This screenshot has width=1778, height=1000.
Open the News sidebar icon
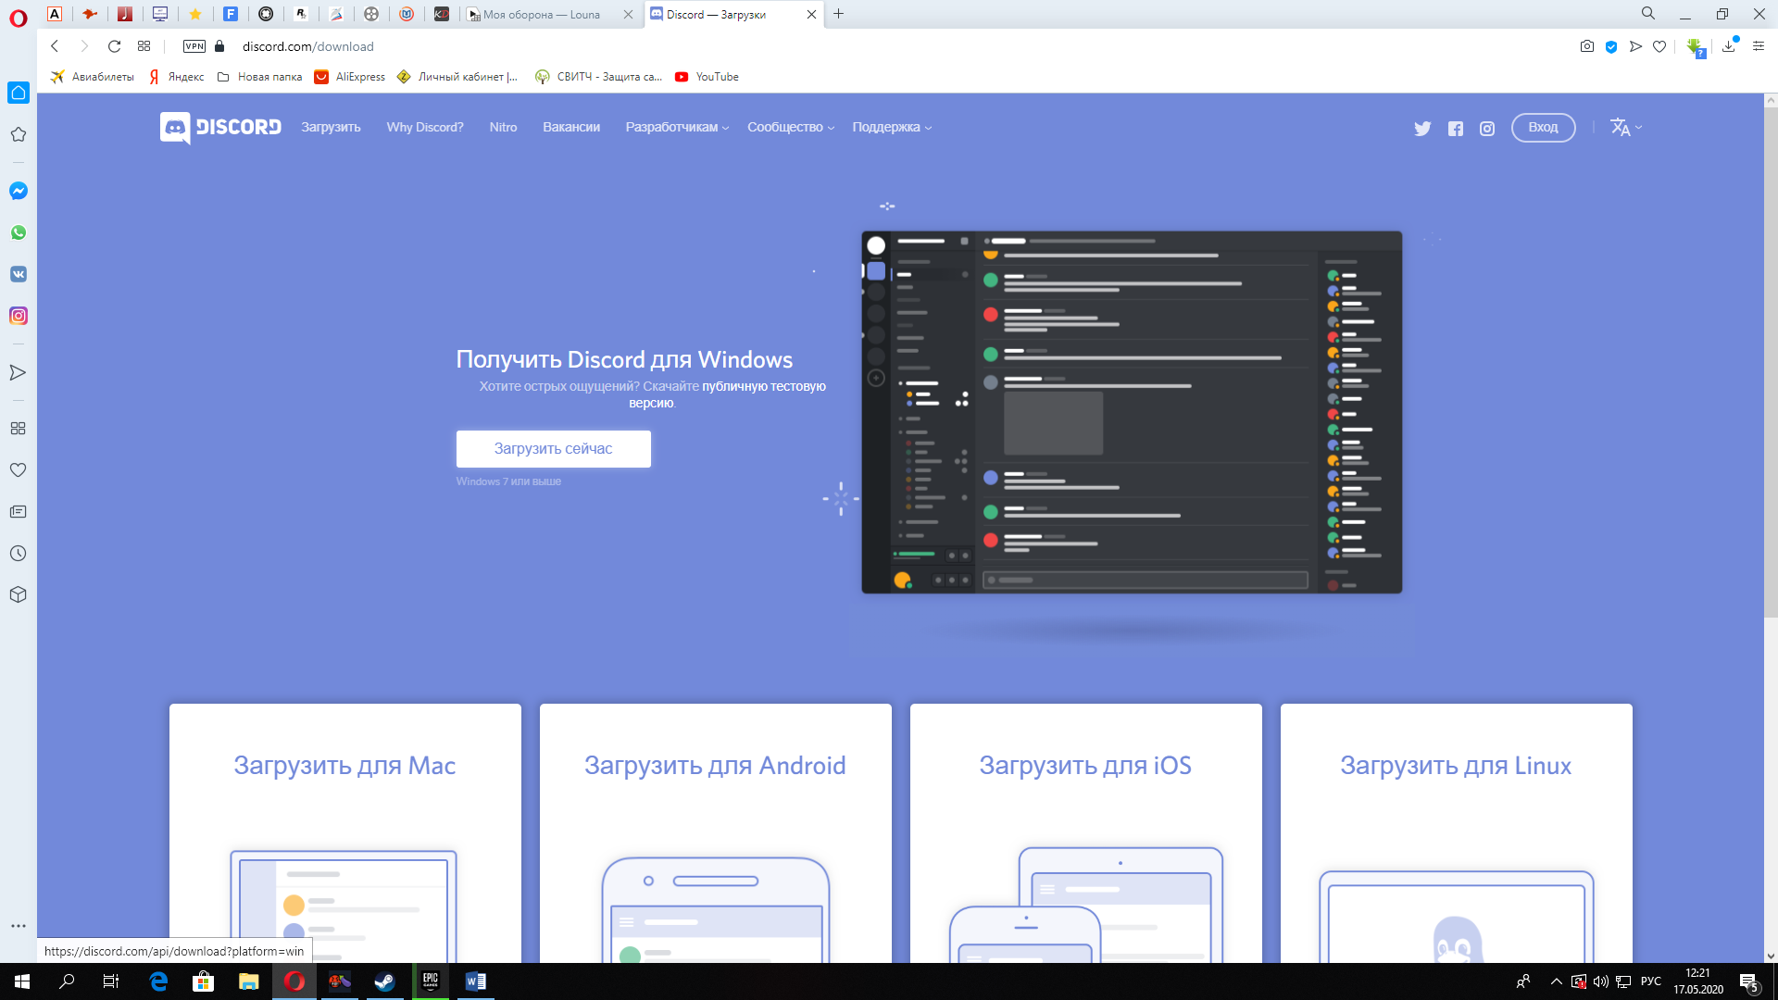point(18,511)
